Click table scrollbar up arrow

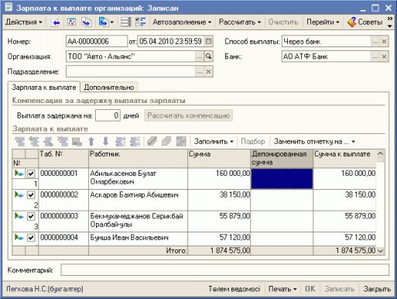click(x=381, y=153)
